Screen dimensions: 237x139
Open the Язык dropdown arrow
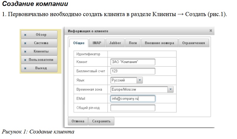coord(140,80)
